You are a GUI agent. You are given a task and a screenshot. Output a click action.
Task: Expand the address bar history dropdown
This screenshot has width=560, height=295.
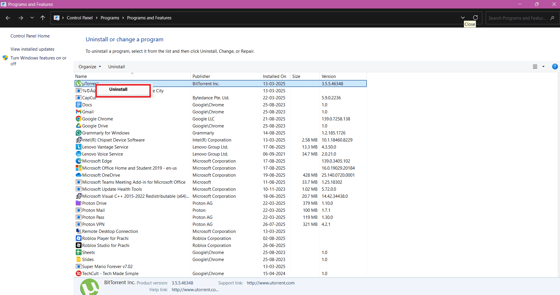[463, 18]
